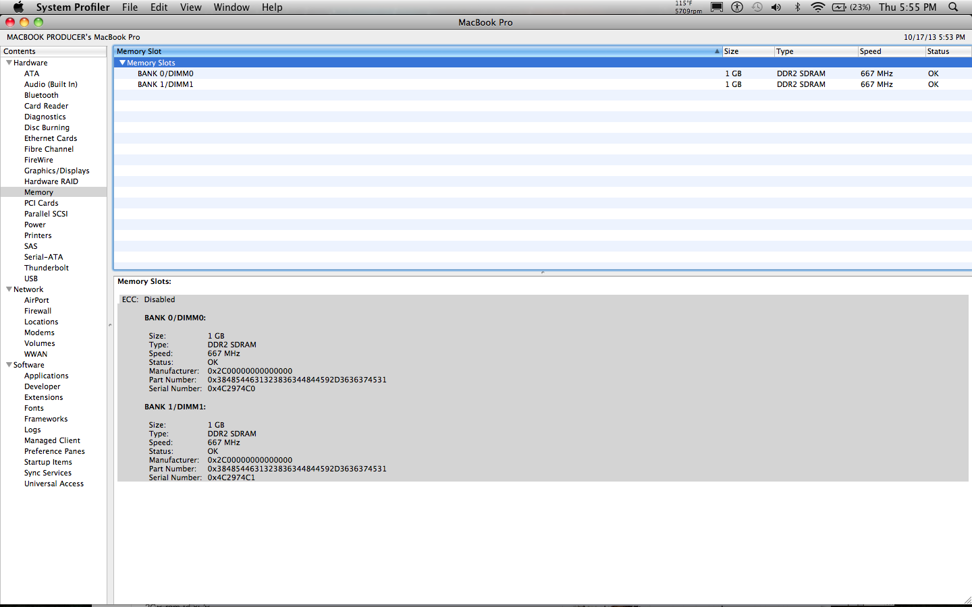972x607 pixels.
Task: Collapse the Hardware tree section
Action: [9, 63]
